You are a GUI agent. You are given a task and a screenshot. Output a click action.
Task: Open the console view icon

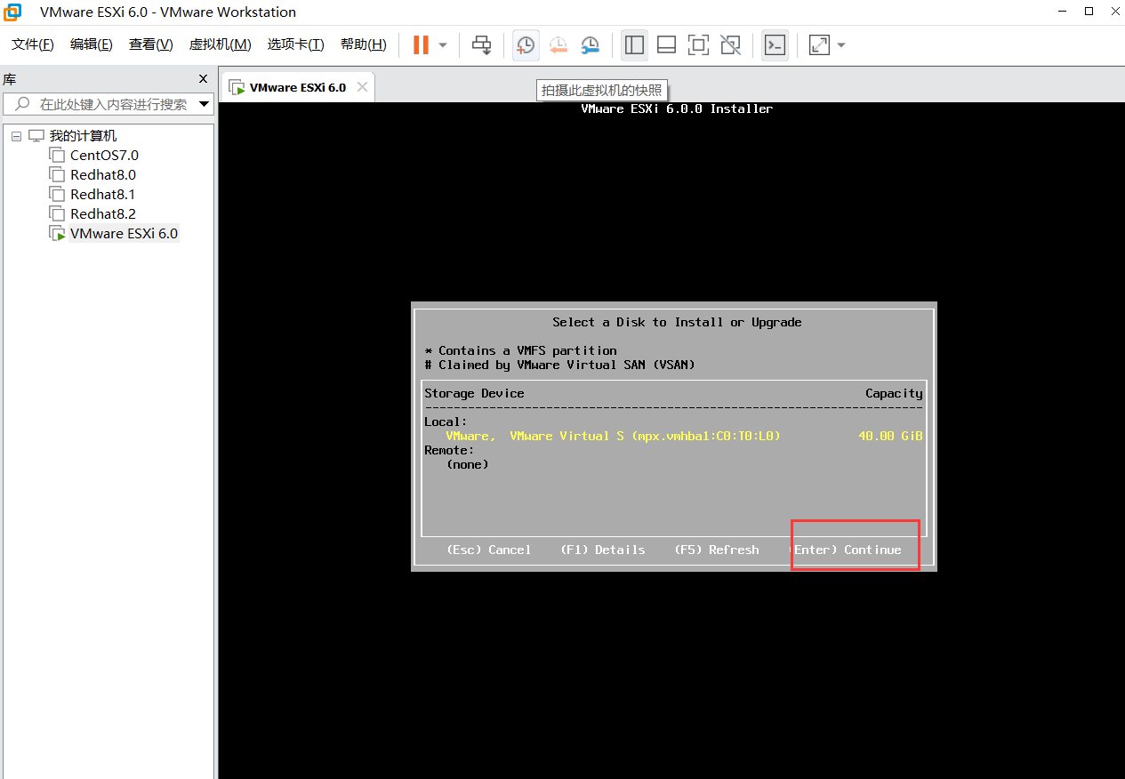point(775,44)
